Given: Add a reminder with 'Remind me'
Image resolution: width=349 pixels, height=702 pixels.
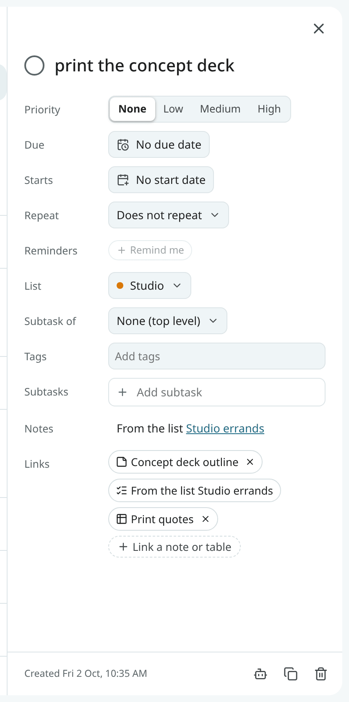Looking at the screenshot, I should point(150,250).
